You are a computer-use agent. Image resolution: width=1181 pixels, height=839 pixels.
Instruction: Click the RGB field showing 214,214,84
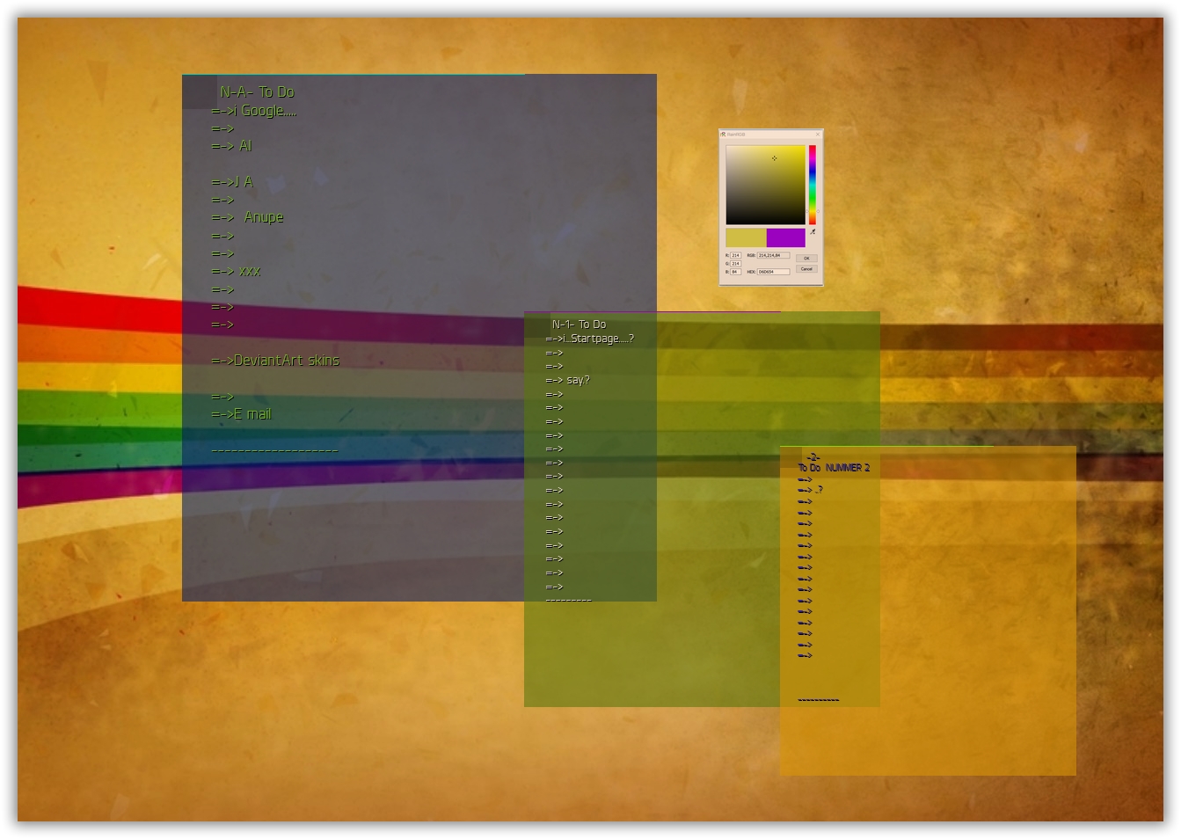click(773, 255)
